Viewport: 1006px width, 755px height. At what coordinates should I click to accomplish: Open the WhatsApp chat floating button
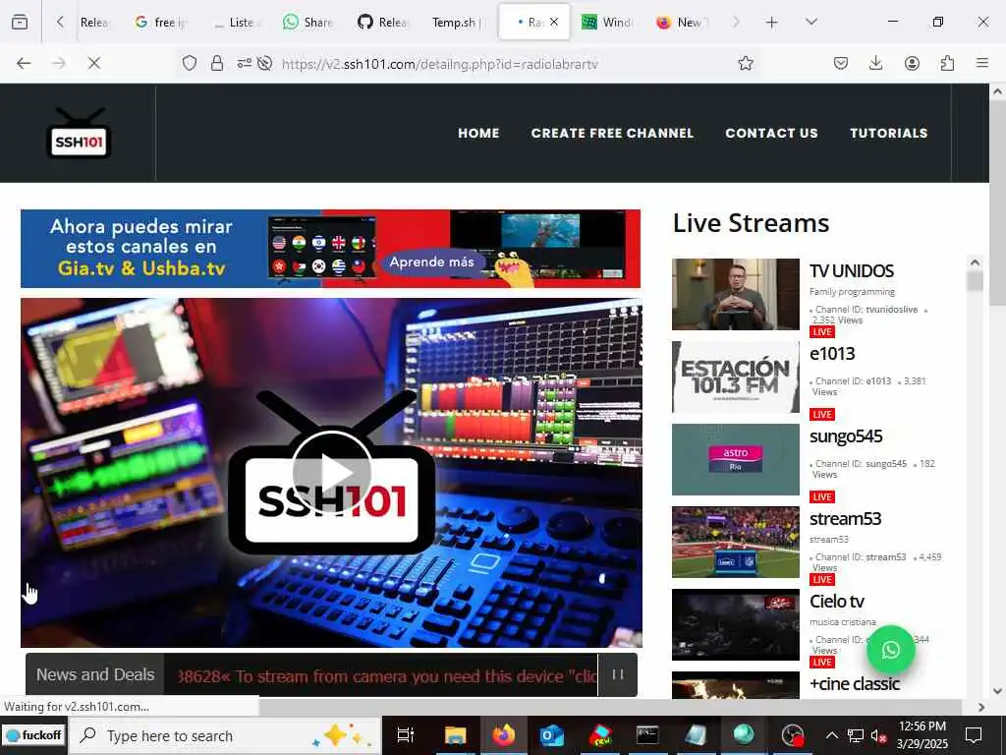tap(890, 650)
